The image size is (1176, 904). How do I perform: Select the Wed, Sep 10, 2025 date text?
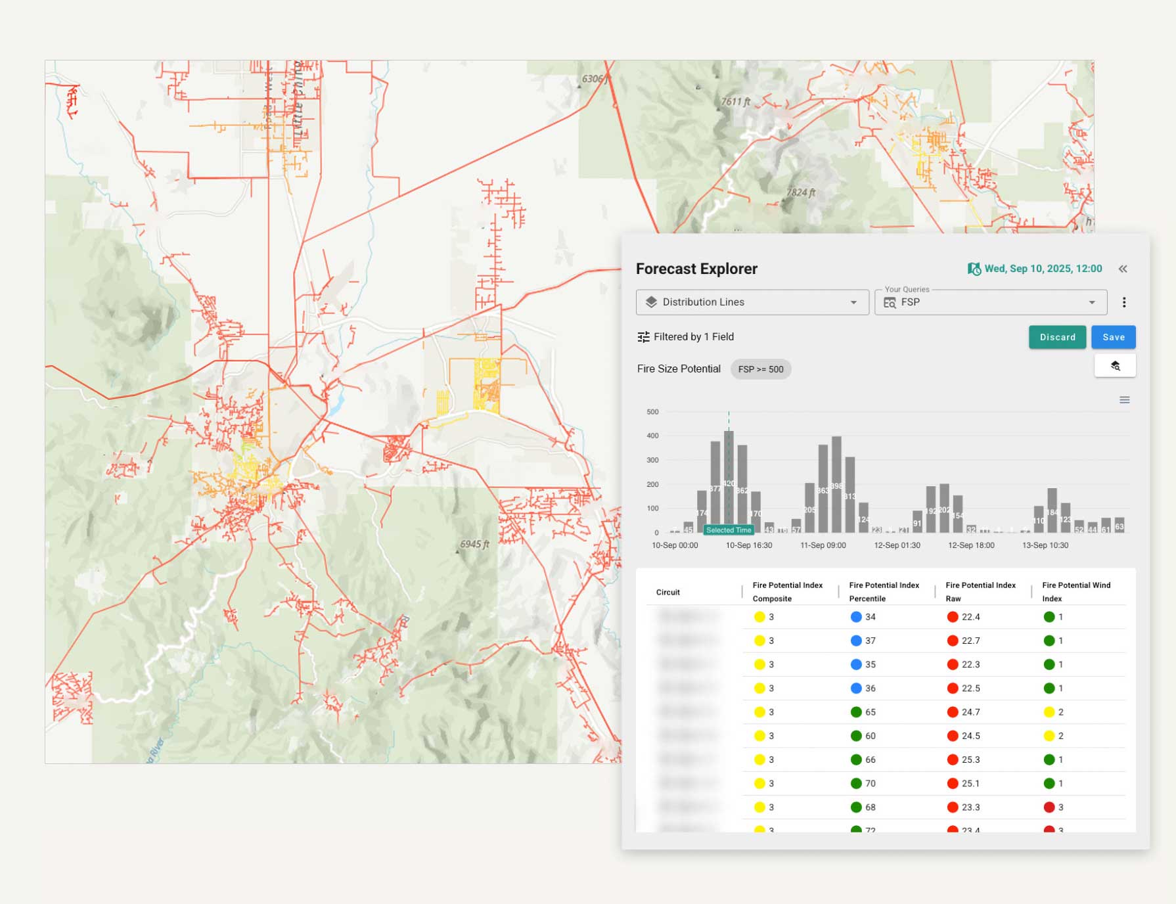coord(1043,269)
